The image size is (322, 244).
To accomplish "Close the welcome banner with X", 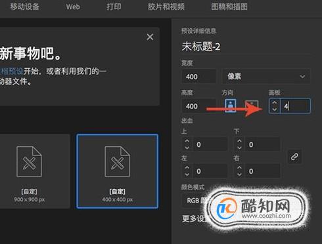I will click(x=150, y=37).
